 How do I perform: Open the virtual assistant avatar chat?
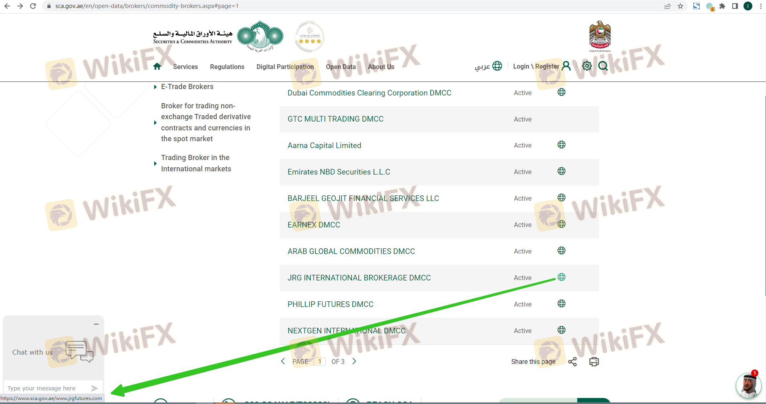(748, 385)
